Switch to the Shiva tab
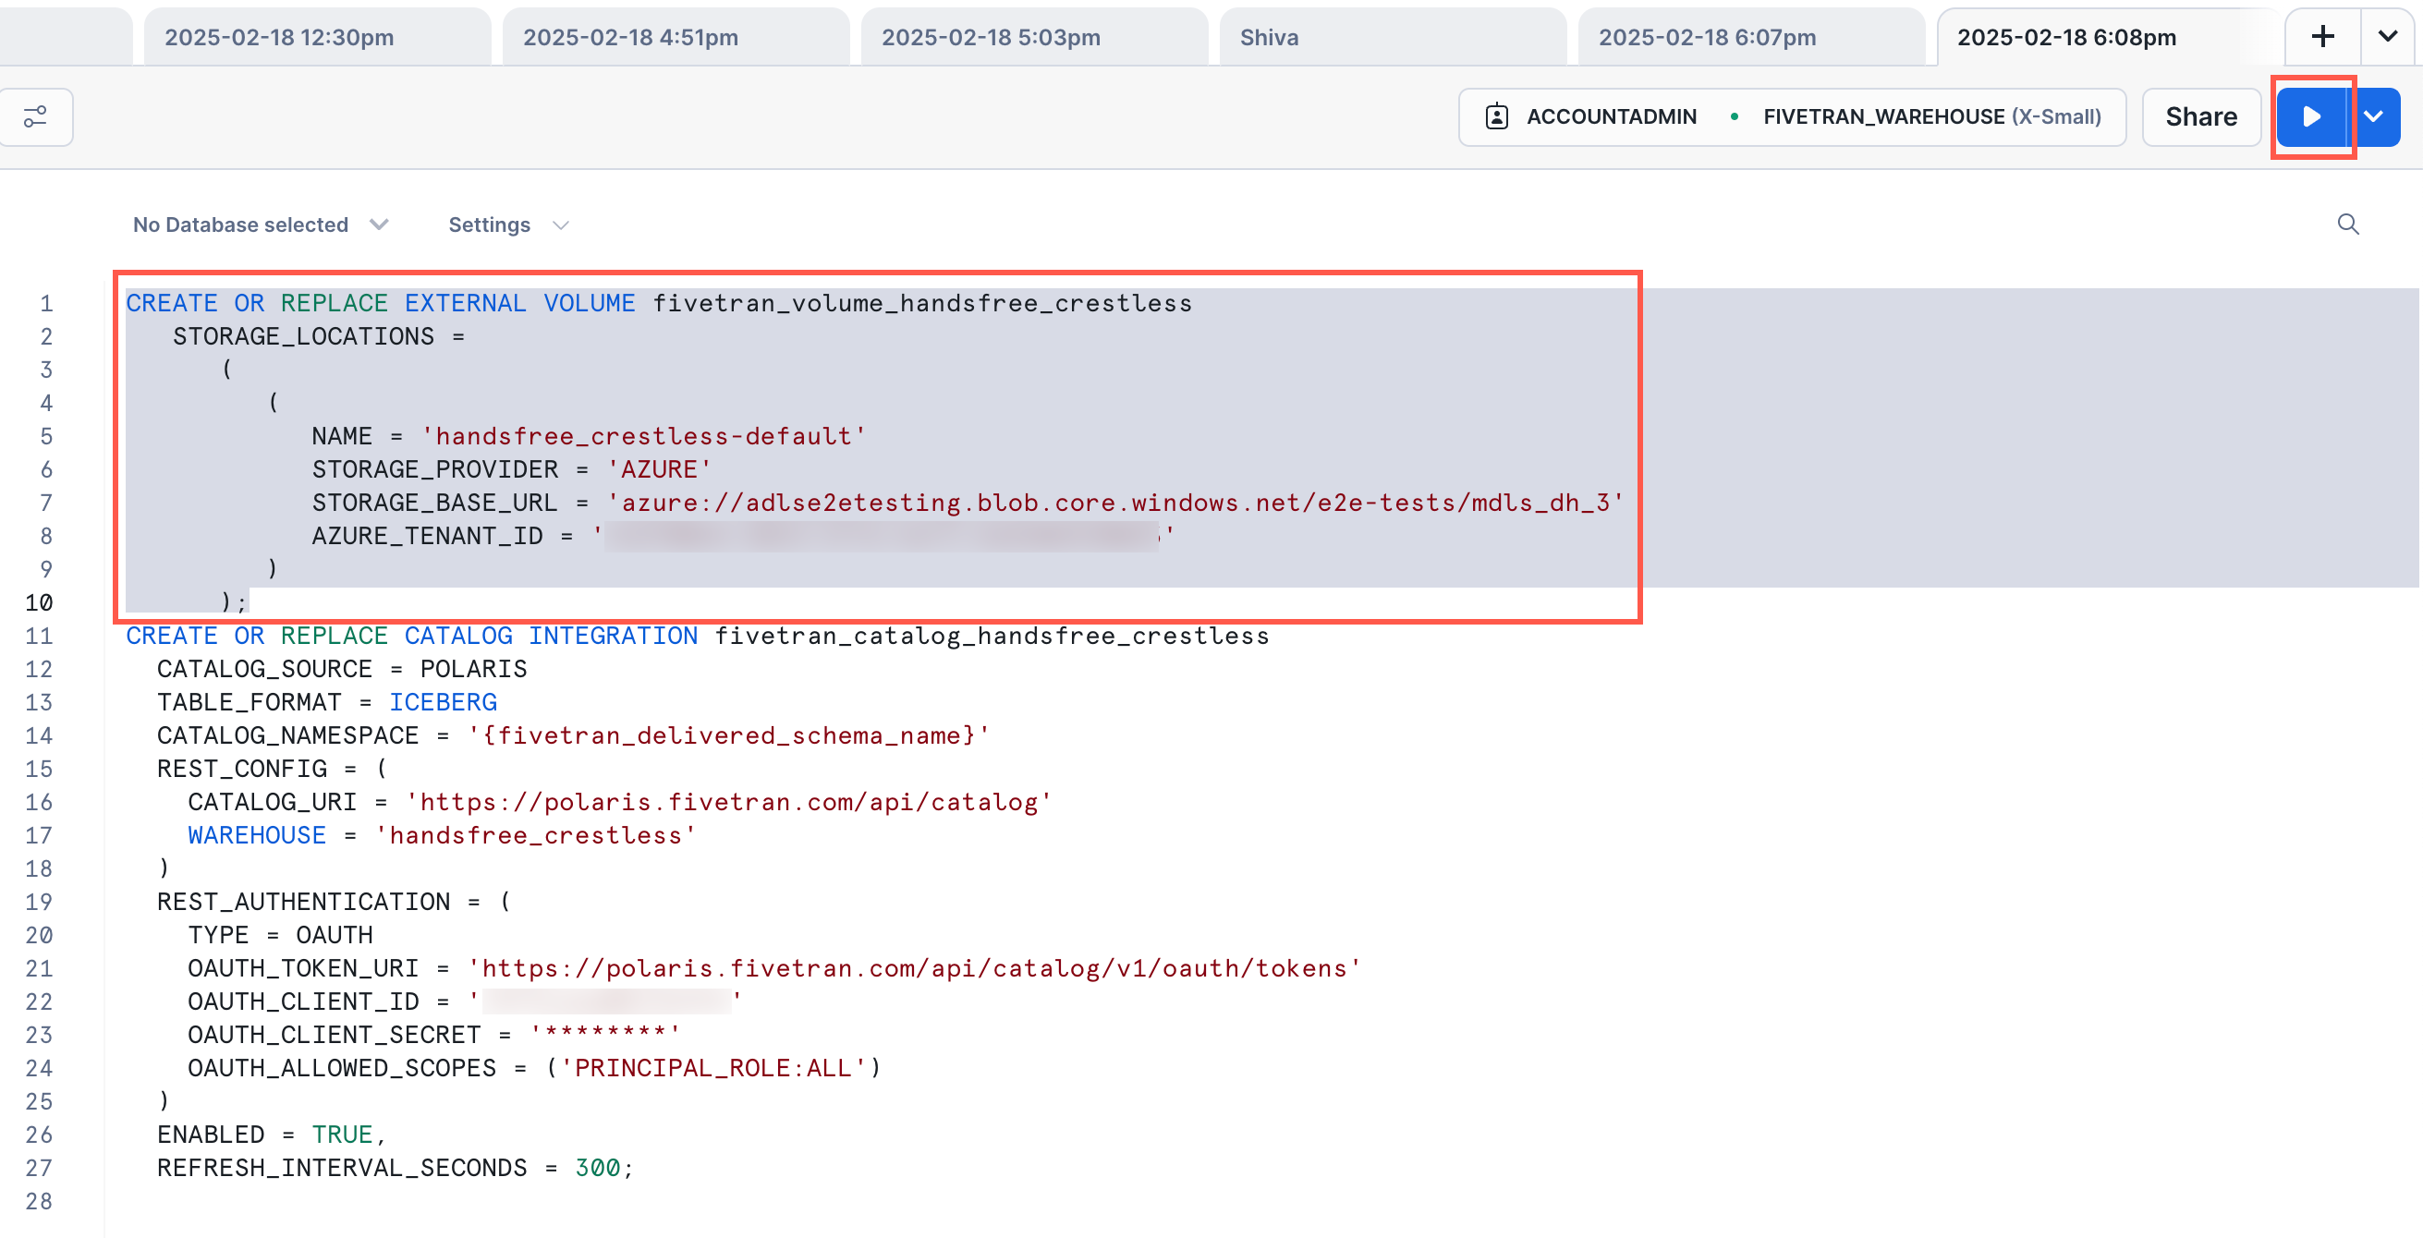Screen dimensions: 2423x1238 1392,37
